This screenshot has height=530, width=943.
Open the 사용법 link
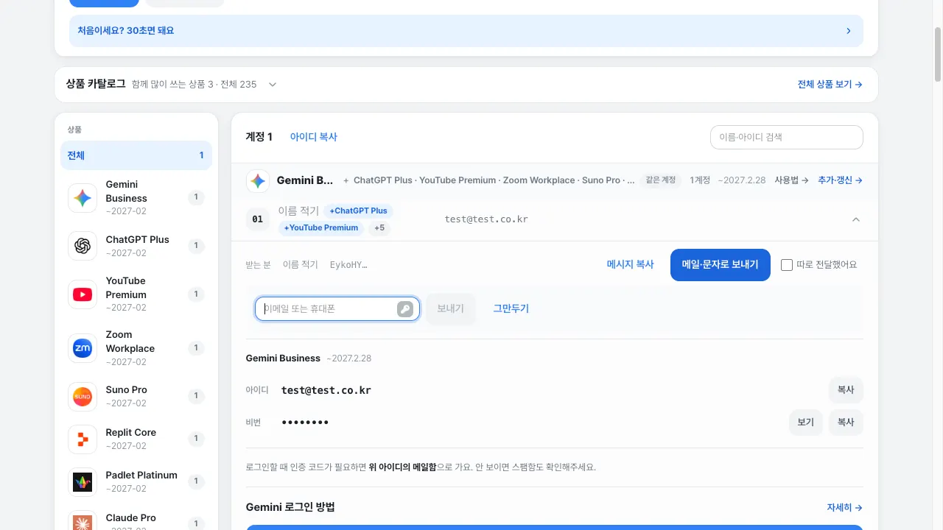pos(791,180)
